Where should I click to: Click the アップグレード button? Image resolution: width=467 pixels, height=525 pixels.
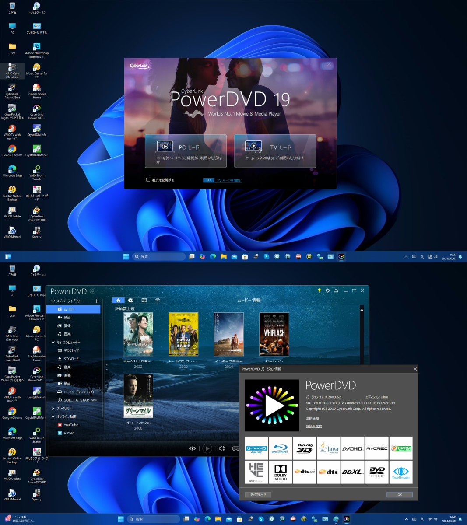pyautogui.click(x=258, y=495)
